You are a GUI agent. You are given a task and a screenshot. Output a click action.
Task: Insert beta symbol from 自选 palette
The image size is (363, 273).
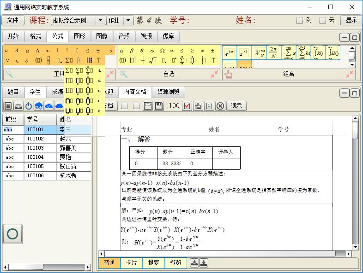tap(132, 51)
